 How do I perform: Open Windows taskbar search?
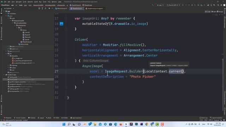(x=69, y=124)
